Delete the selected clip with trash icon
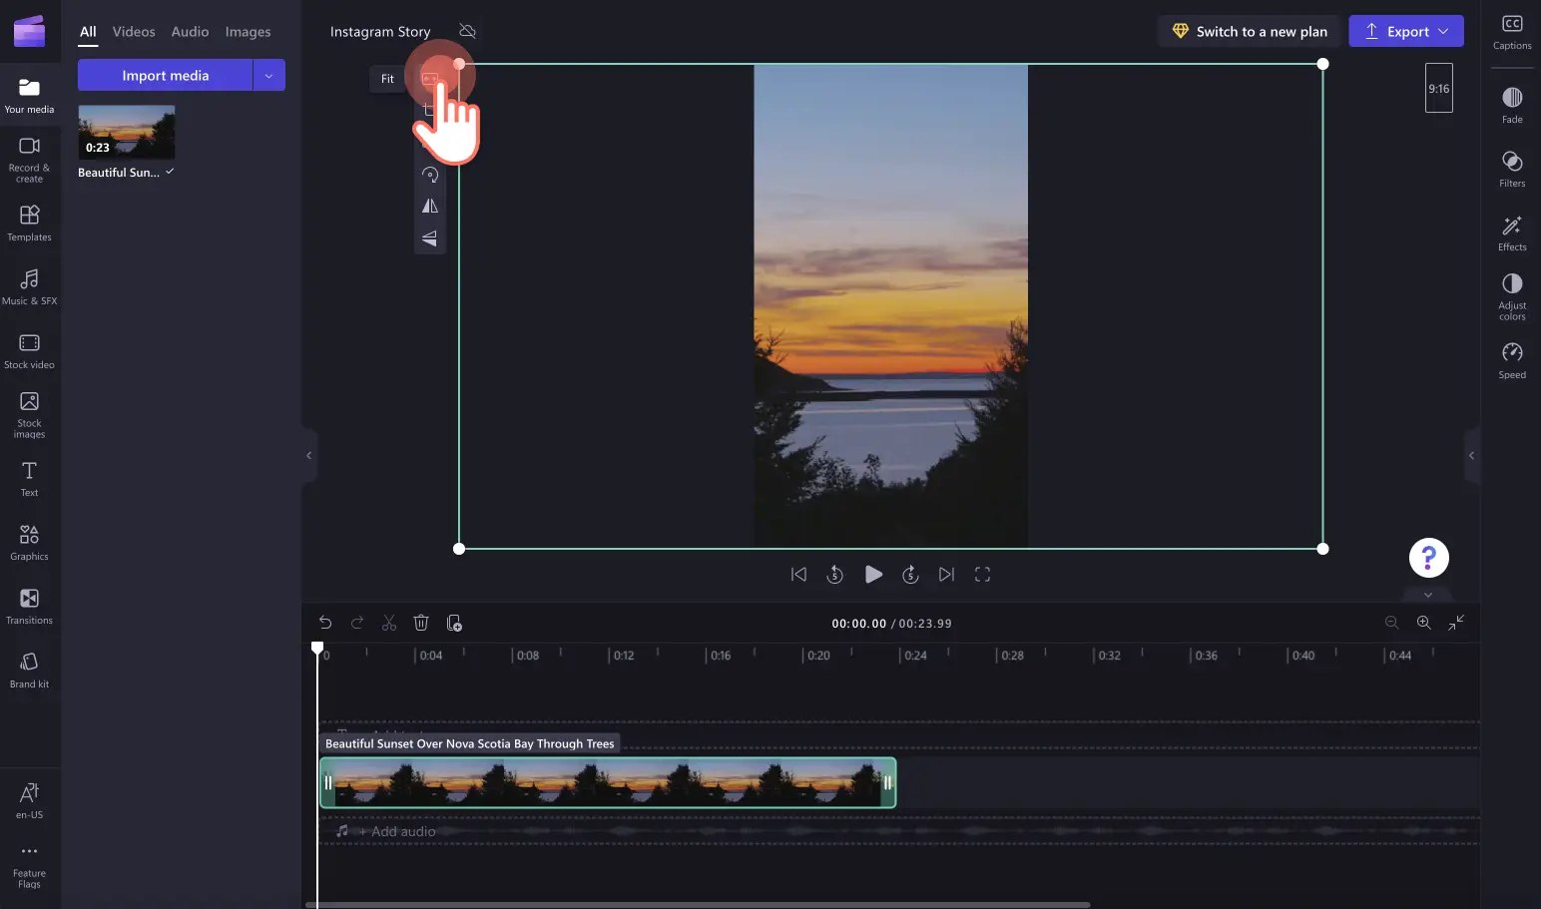 coord(421,623)
